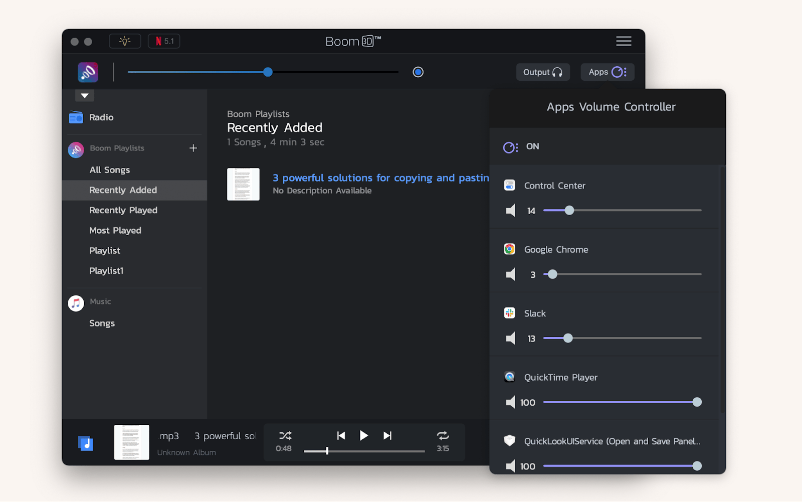Click the QuickTime Player app icon
802x502 pixels.
[x=509, y=377]
